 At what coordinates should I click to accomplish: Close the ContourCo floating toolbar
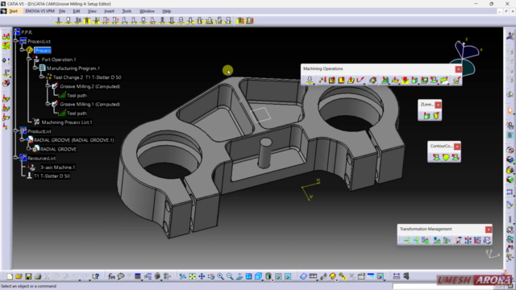(457, 147)
